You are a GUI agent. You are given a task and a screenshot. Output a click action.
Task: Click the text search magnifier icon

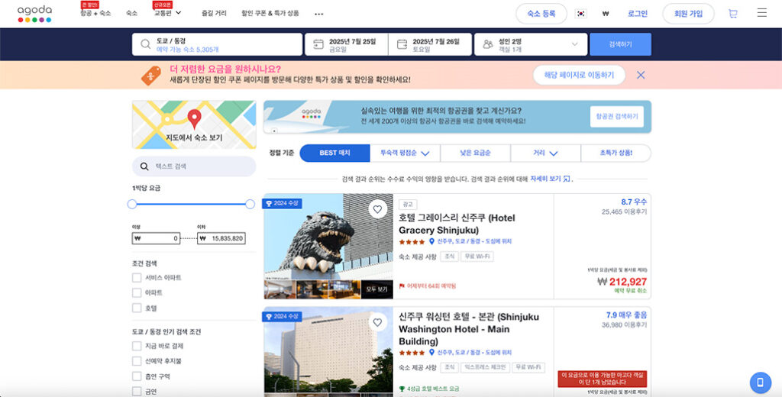point(144,166)
